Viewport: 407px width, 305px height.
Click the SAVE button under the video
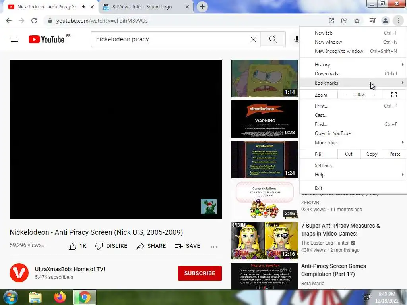click(x=188, y=246)
